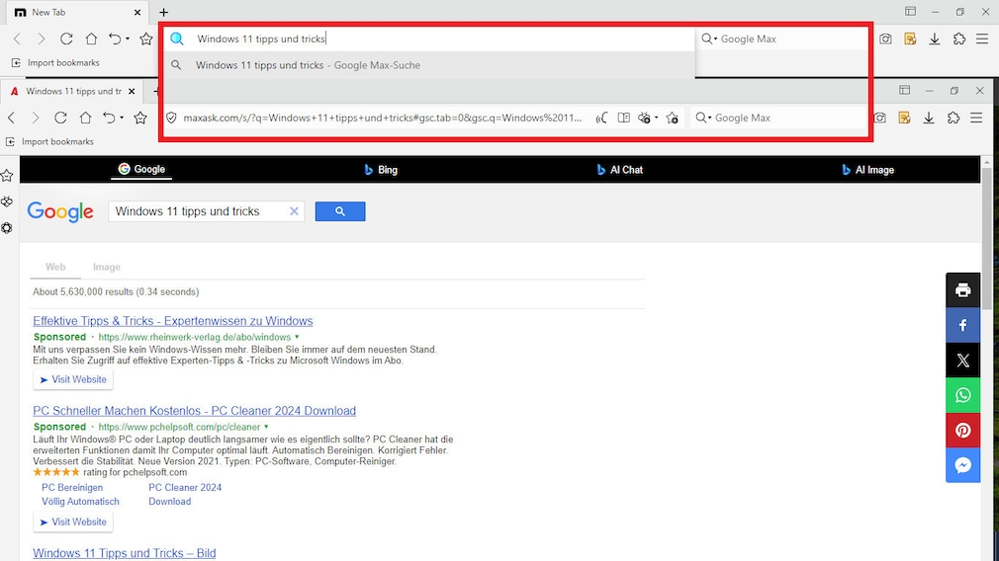Image resolution: width=999 pixels, height=561 pixels.
Task: Share the page on Facebook
Action: pos(962,325)
